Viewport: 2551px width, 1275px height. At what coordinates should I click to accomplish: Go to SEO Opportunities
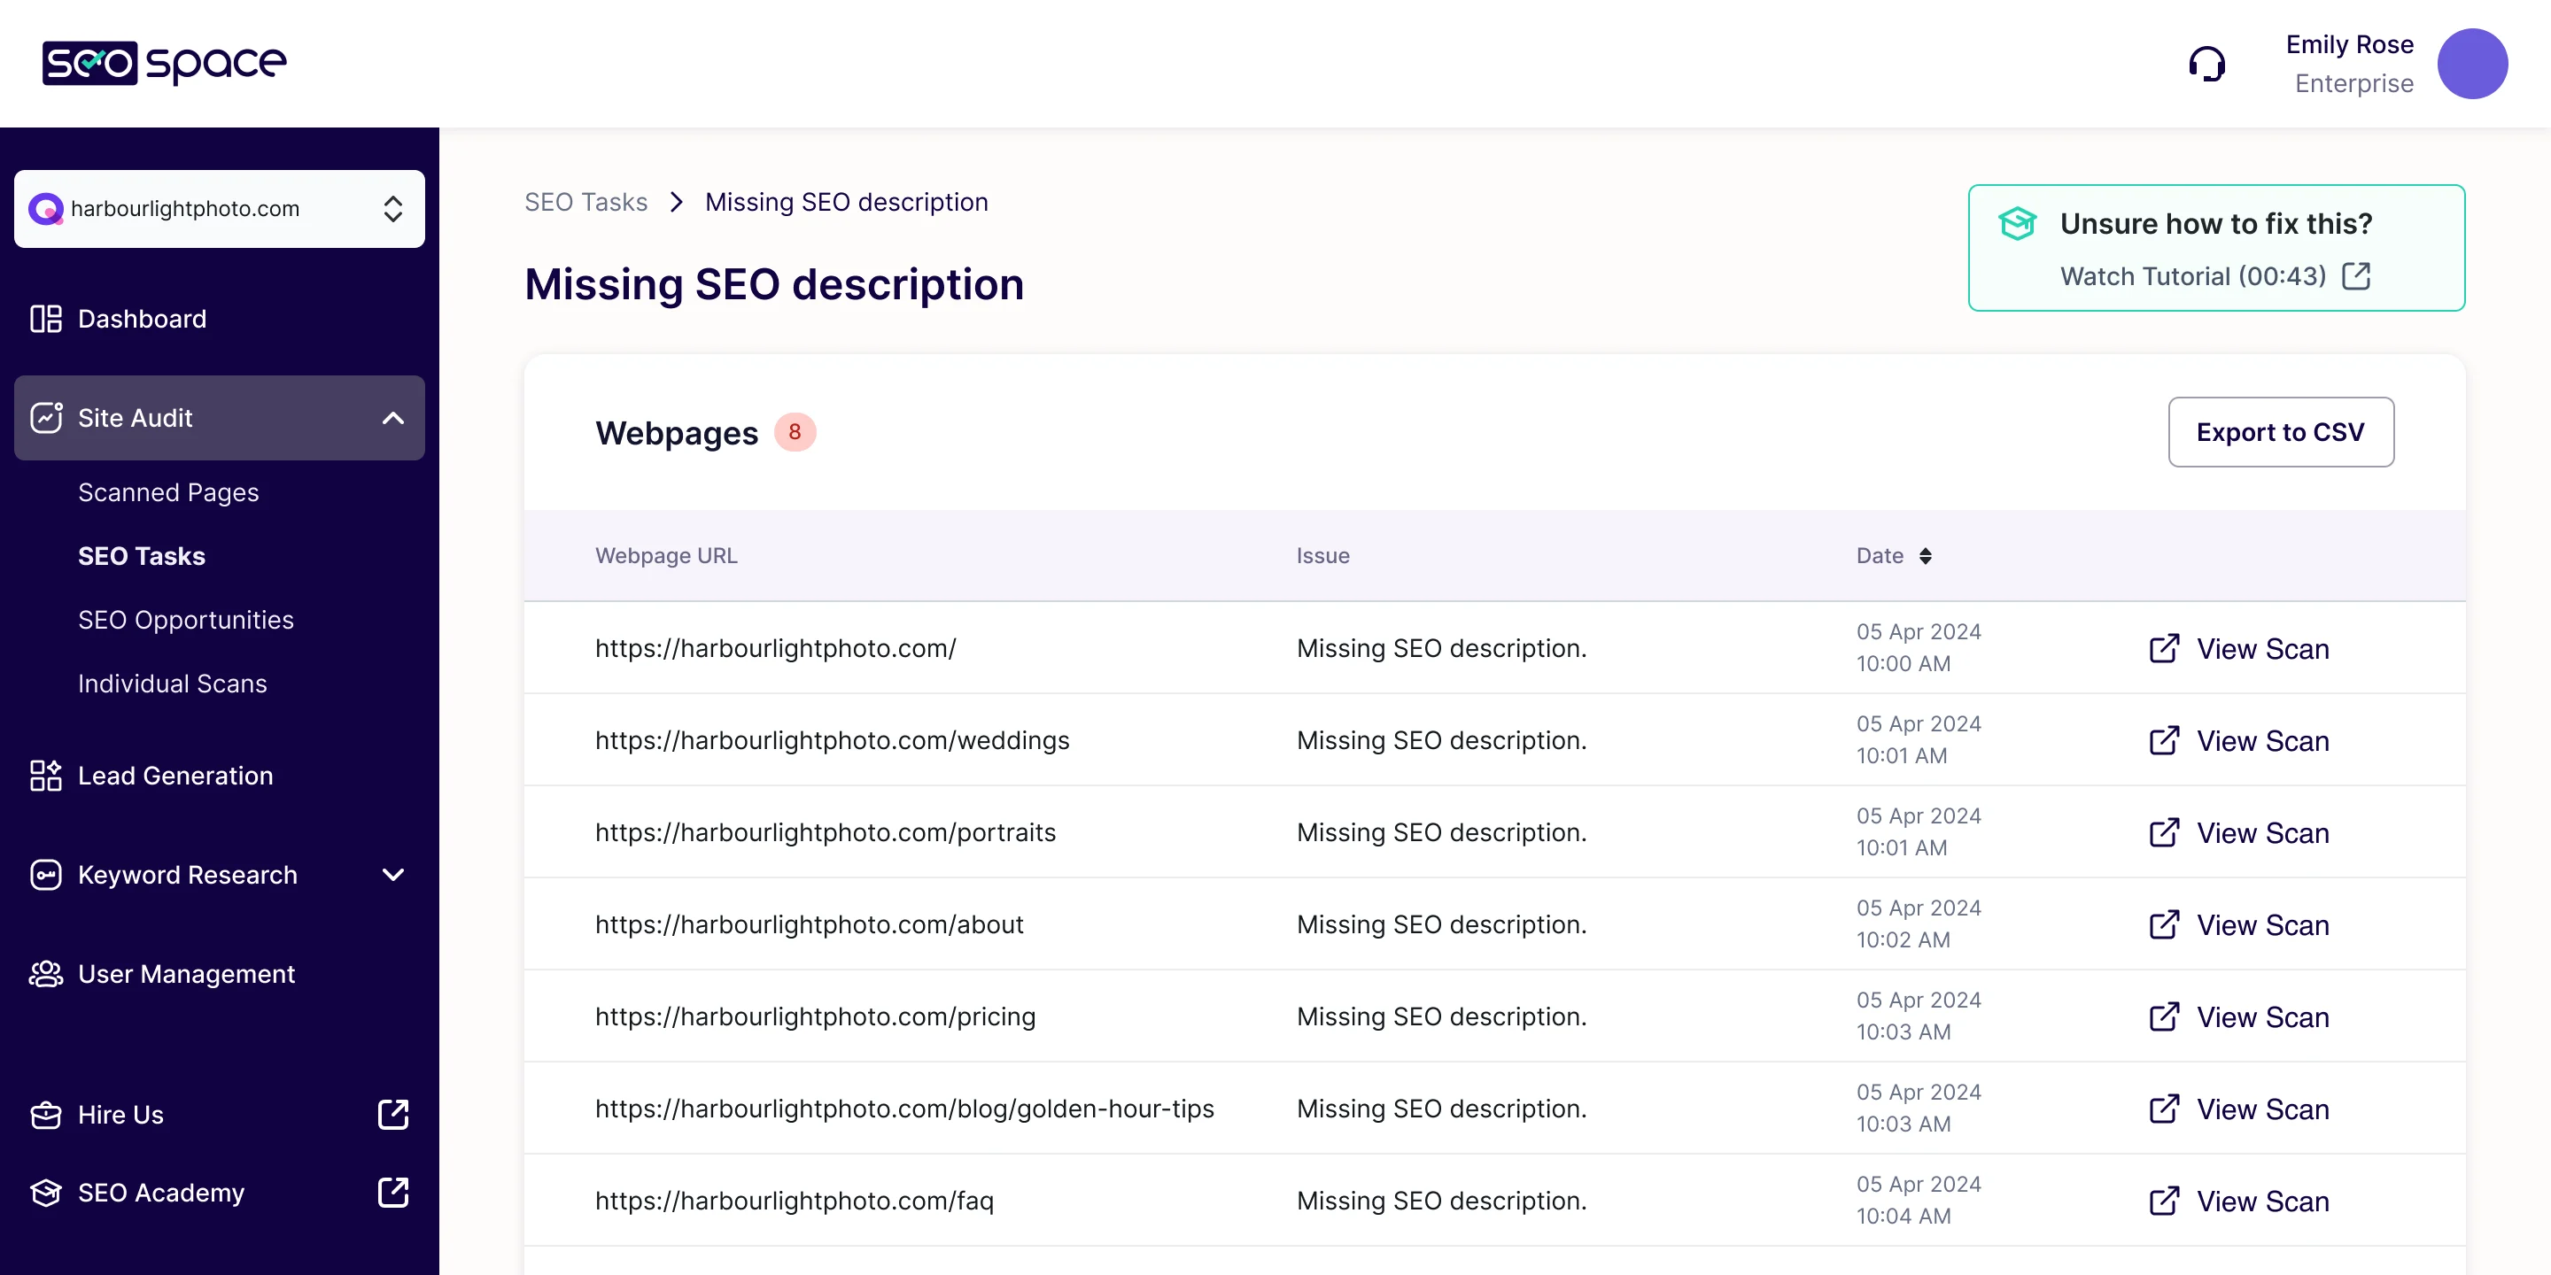[186, 620]
